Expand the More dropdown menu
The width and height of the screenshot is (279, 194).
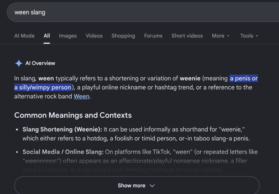tap(221, 36)
